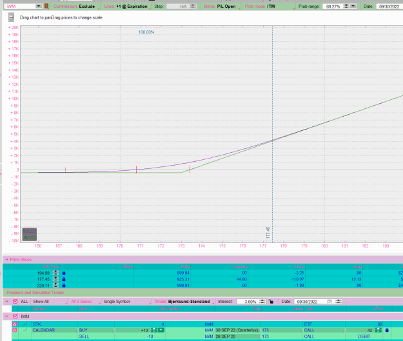Adjust the .42 price stepper
This screenshot has height=341, width=403.
tap(378, 330)
